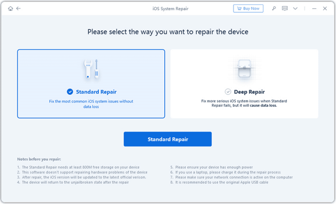Click the Standard Repair heading inside the card
This screenshot has height=204, width=336.
tap(96, 92)
